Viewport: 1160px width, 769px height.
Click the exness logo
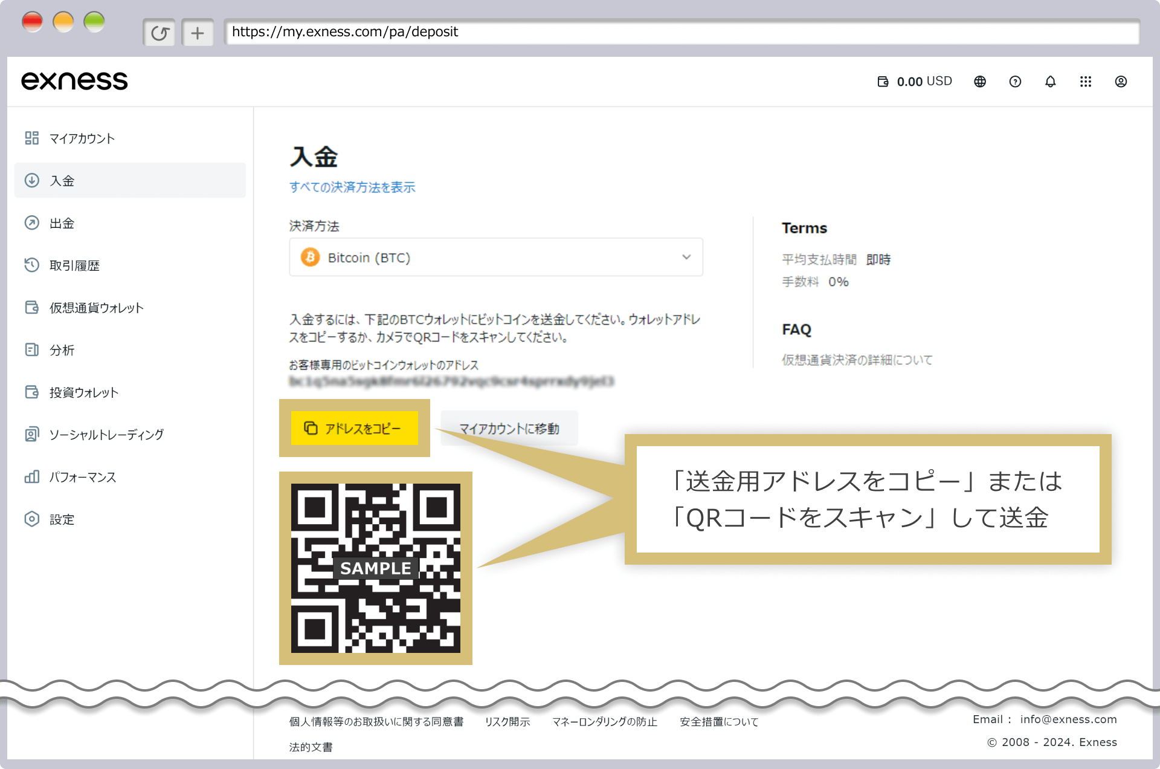click(x=74, y=81)
